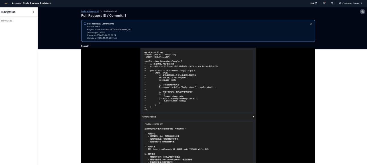Select the 'Branch: main' text
Image resolution: width=367 pixels, height=165 pixels.
click(93, 27)
